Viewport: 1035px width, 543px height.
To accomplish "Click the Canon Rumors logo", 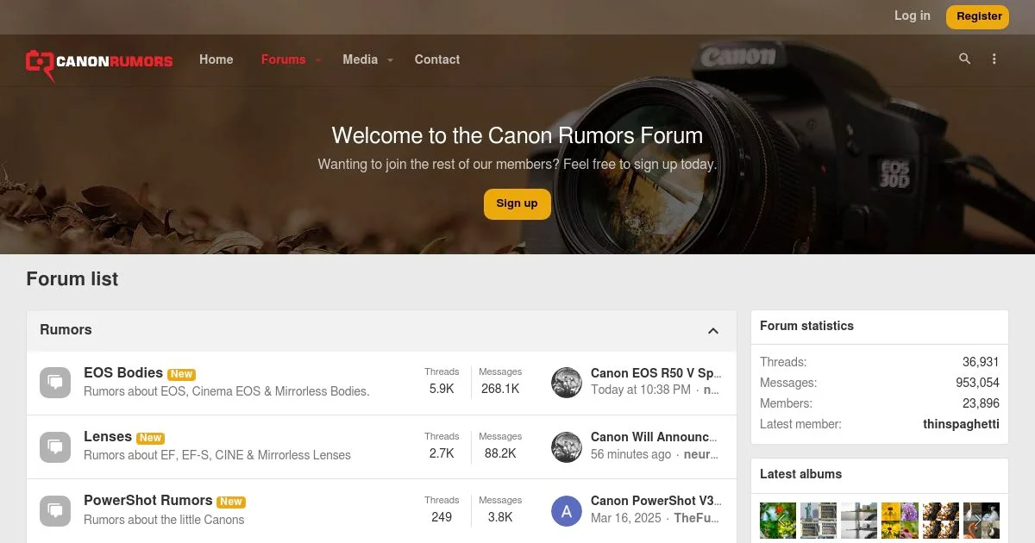I will coord(99,64).
